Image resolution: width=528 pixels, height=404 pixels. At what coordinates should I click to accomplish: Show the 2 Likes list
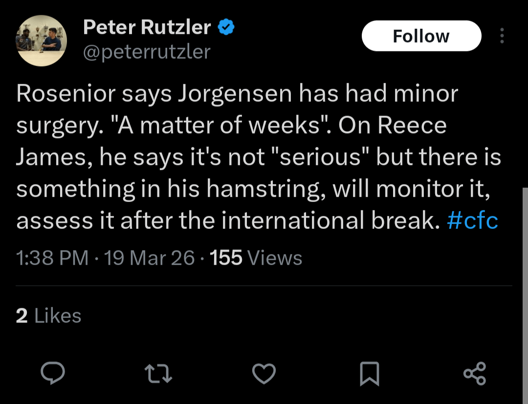(x=48, y=316)
